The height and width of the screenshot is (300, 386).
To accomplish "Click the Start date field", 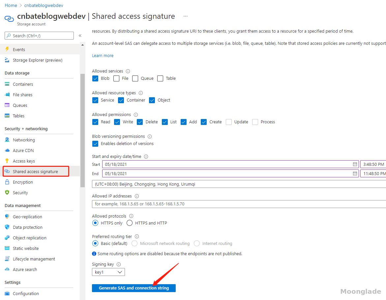I will [x=230, y=165].
